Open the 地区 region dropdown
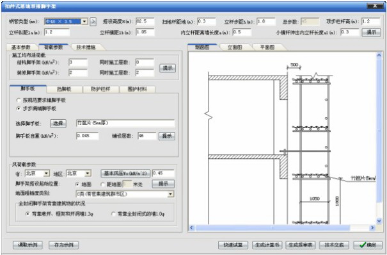The width and height of the screenshot is (387, 255). coord(88,174)
